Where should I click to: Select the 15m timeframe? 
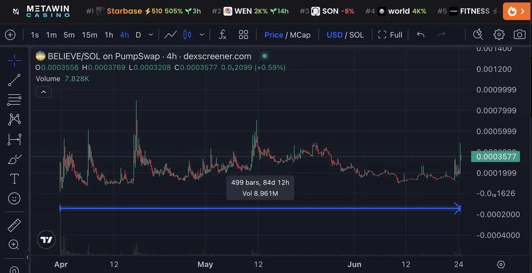pyautogui.click(x=90, y=35)
